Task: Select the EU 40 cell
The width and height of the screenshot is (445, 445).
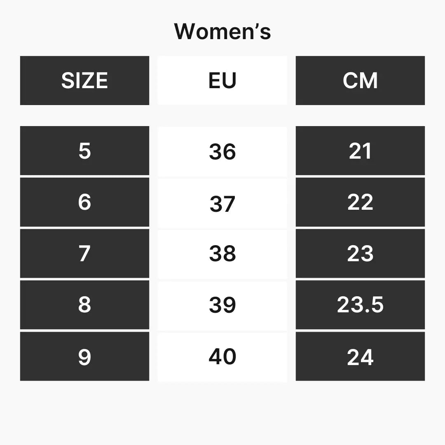Action: [222, 356]
